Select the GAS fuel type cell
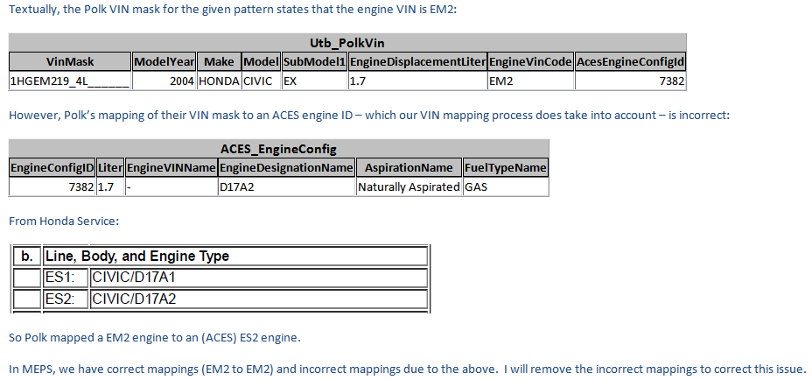This screenshot has height=380, width=812. pyautogui.click(x=506, y=187)
